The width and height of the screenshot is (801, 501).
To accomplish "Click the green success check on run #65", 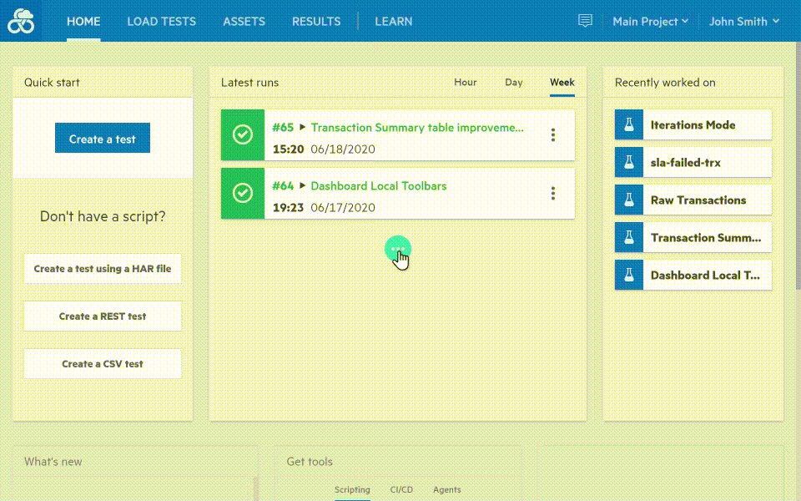I will coord(242,135).
